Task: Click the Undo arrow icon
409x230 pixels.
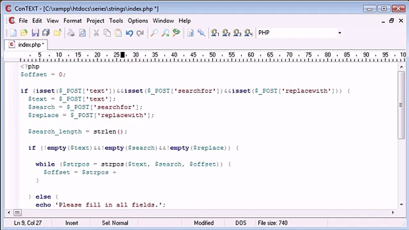Action: coord(129,33)
